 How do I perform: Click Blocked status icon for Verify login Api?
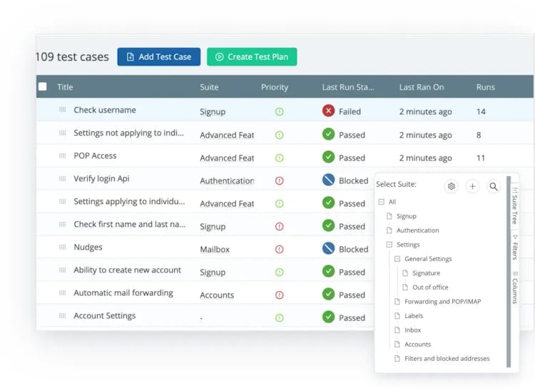tap(328, 180)
